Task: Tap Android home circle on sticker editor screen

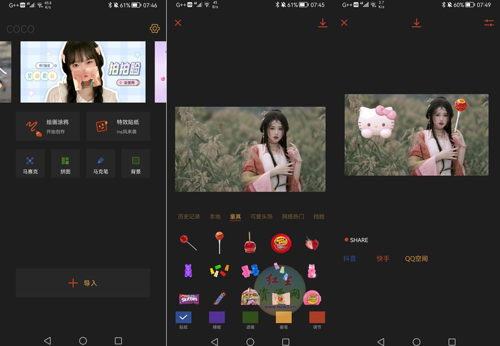Action: tap(250, 342)
